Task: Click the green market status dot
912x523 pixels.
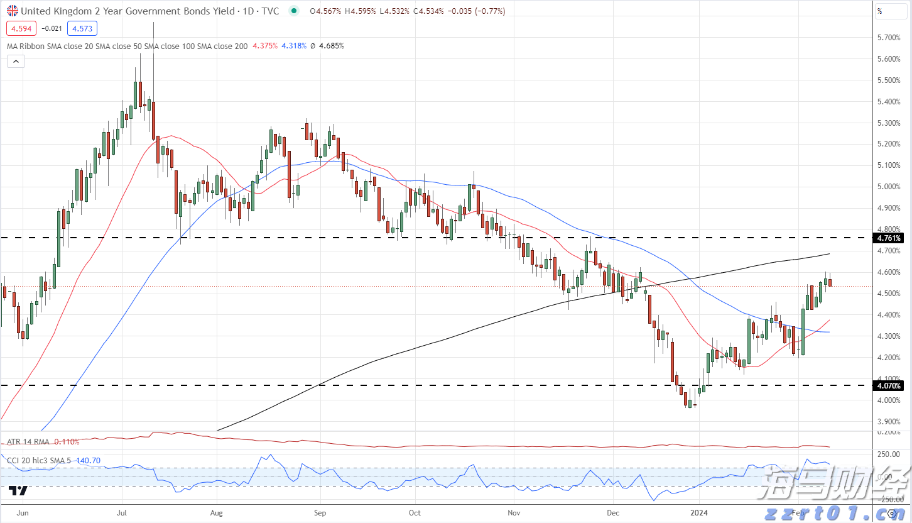Action: click(x=294, y=11)
